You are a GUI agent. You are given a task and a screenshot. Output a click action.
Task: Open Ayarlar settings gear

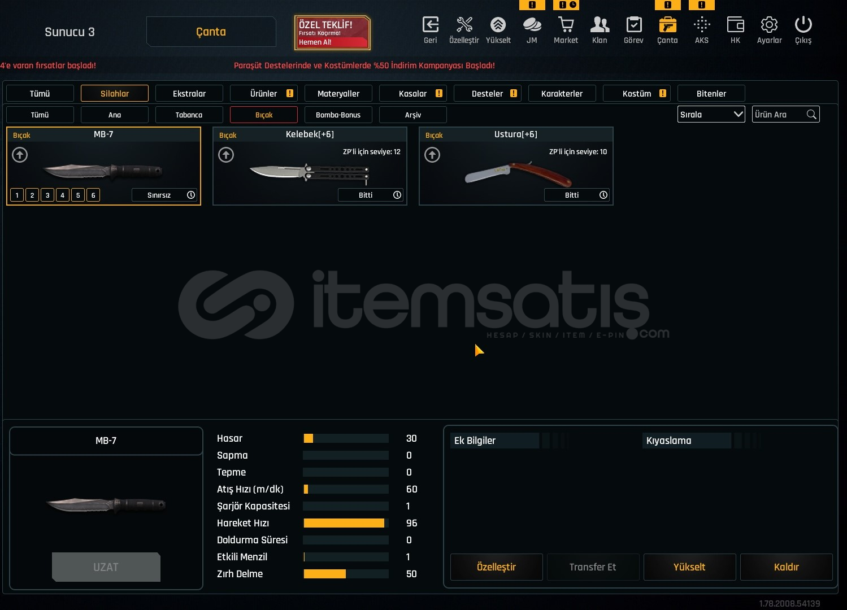pyautogui.click(x=769, y=25)
